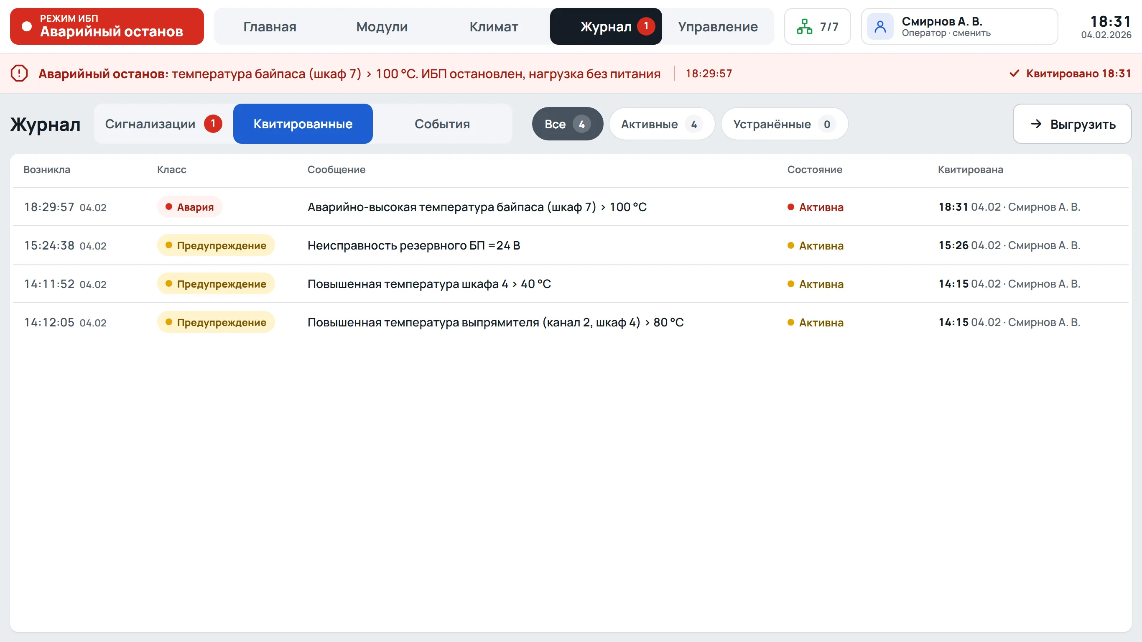Viewport: 1142px width, 642px height.
Task: Click the 18:31 clock in the header
Action: coord(1110,21)
